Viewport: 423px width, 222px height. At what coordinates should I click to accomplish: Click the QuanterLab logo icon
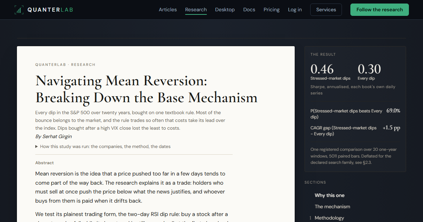pos(19,10)
